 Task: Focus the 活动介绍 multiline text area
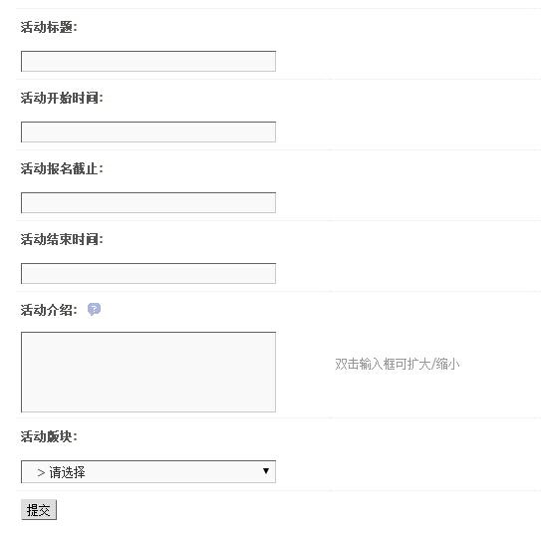(x=148, y=372)
